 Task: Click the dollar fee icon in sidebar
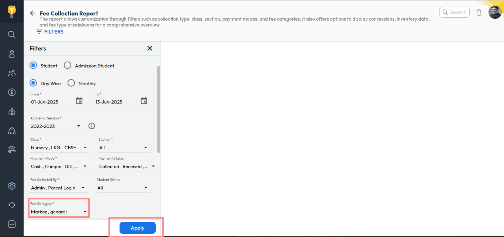[x=12, y=92]
